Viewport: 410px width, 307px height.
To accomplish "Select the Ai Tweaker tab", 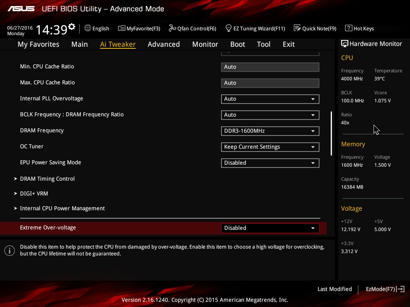I will click(x=118, y=44).
